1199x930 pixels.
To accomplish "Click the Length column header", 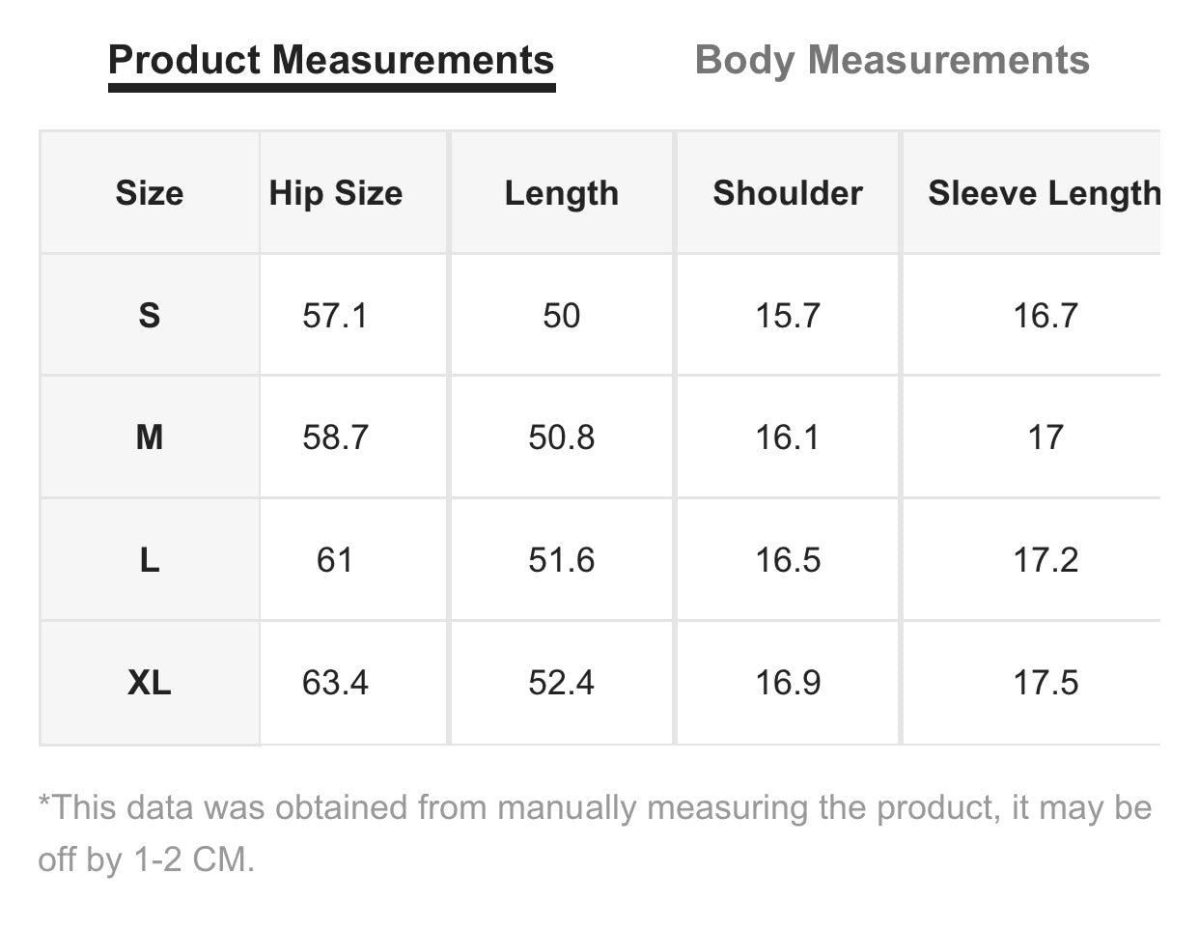I will click(x=561, y=193).
